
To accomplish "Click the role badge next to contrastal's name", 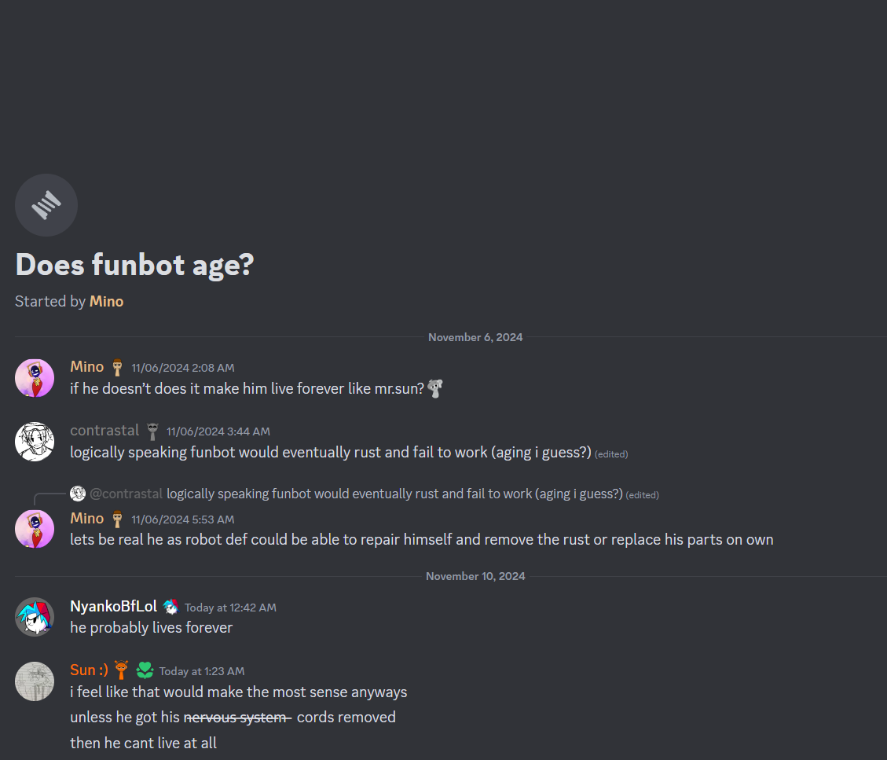I will (x=152, y=431).
